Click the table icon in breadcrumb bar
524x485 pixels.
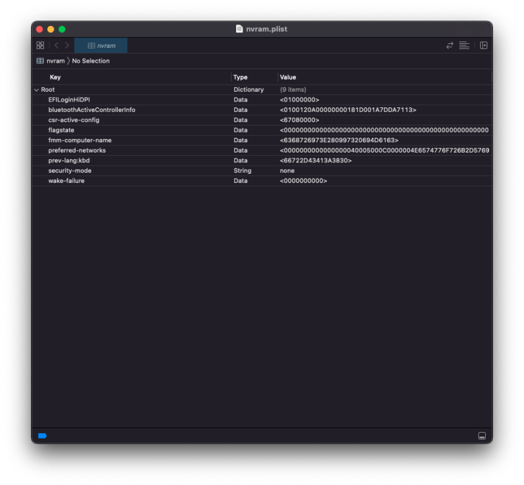click(40, 61)
